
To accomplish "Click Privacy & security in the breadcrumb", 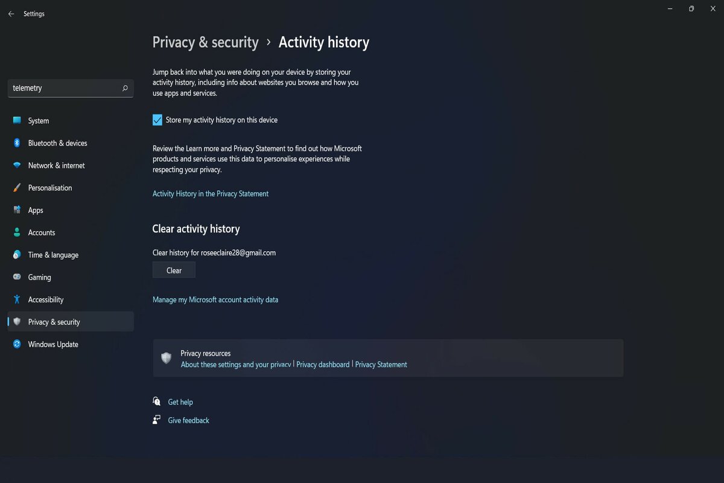I will coord(205,42).
